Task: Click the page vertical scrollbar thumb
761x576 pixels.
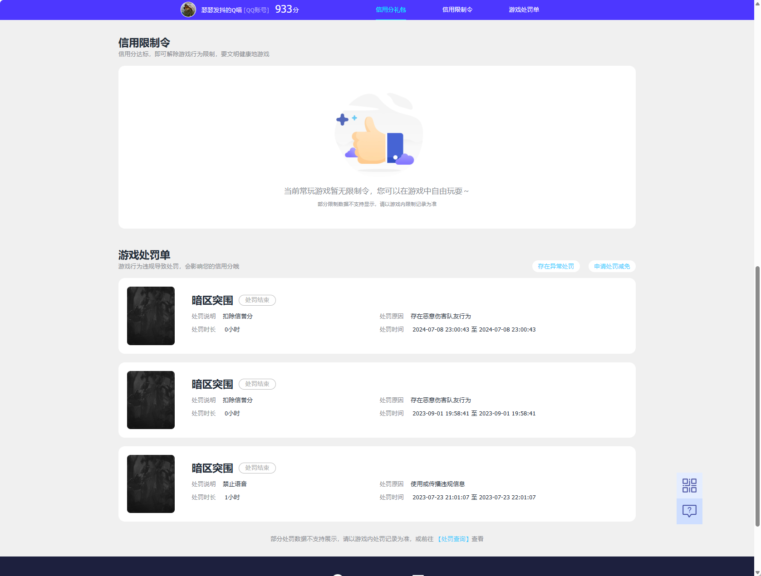Action: [x=757, y=396]
